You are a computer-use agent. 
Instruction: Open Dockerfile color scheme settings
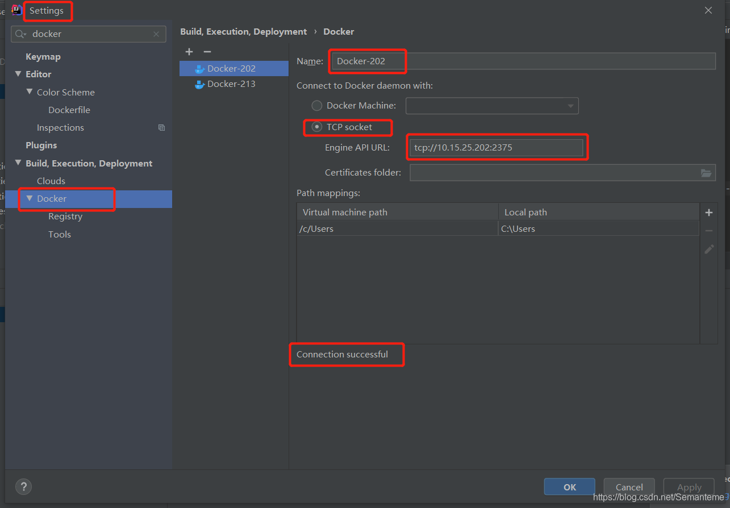click(x=69, y=110)
